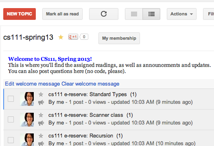Star the Scanner class topic
Screen dimensions: 214x146
pos(41,115)
